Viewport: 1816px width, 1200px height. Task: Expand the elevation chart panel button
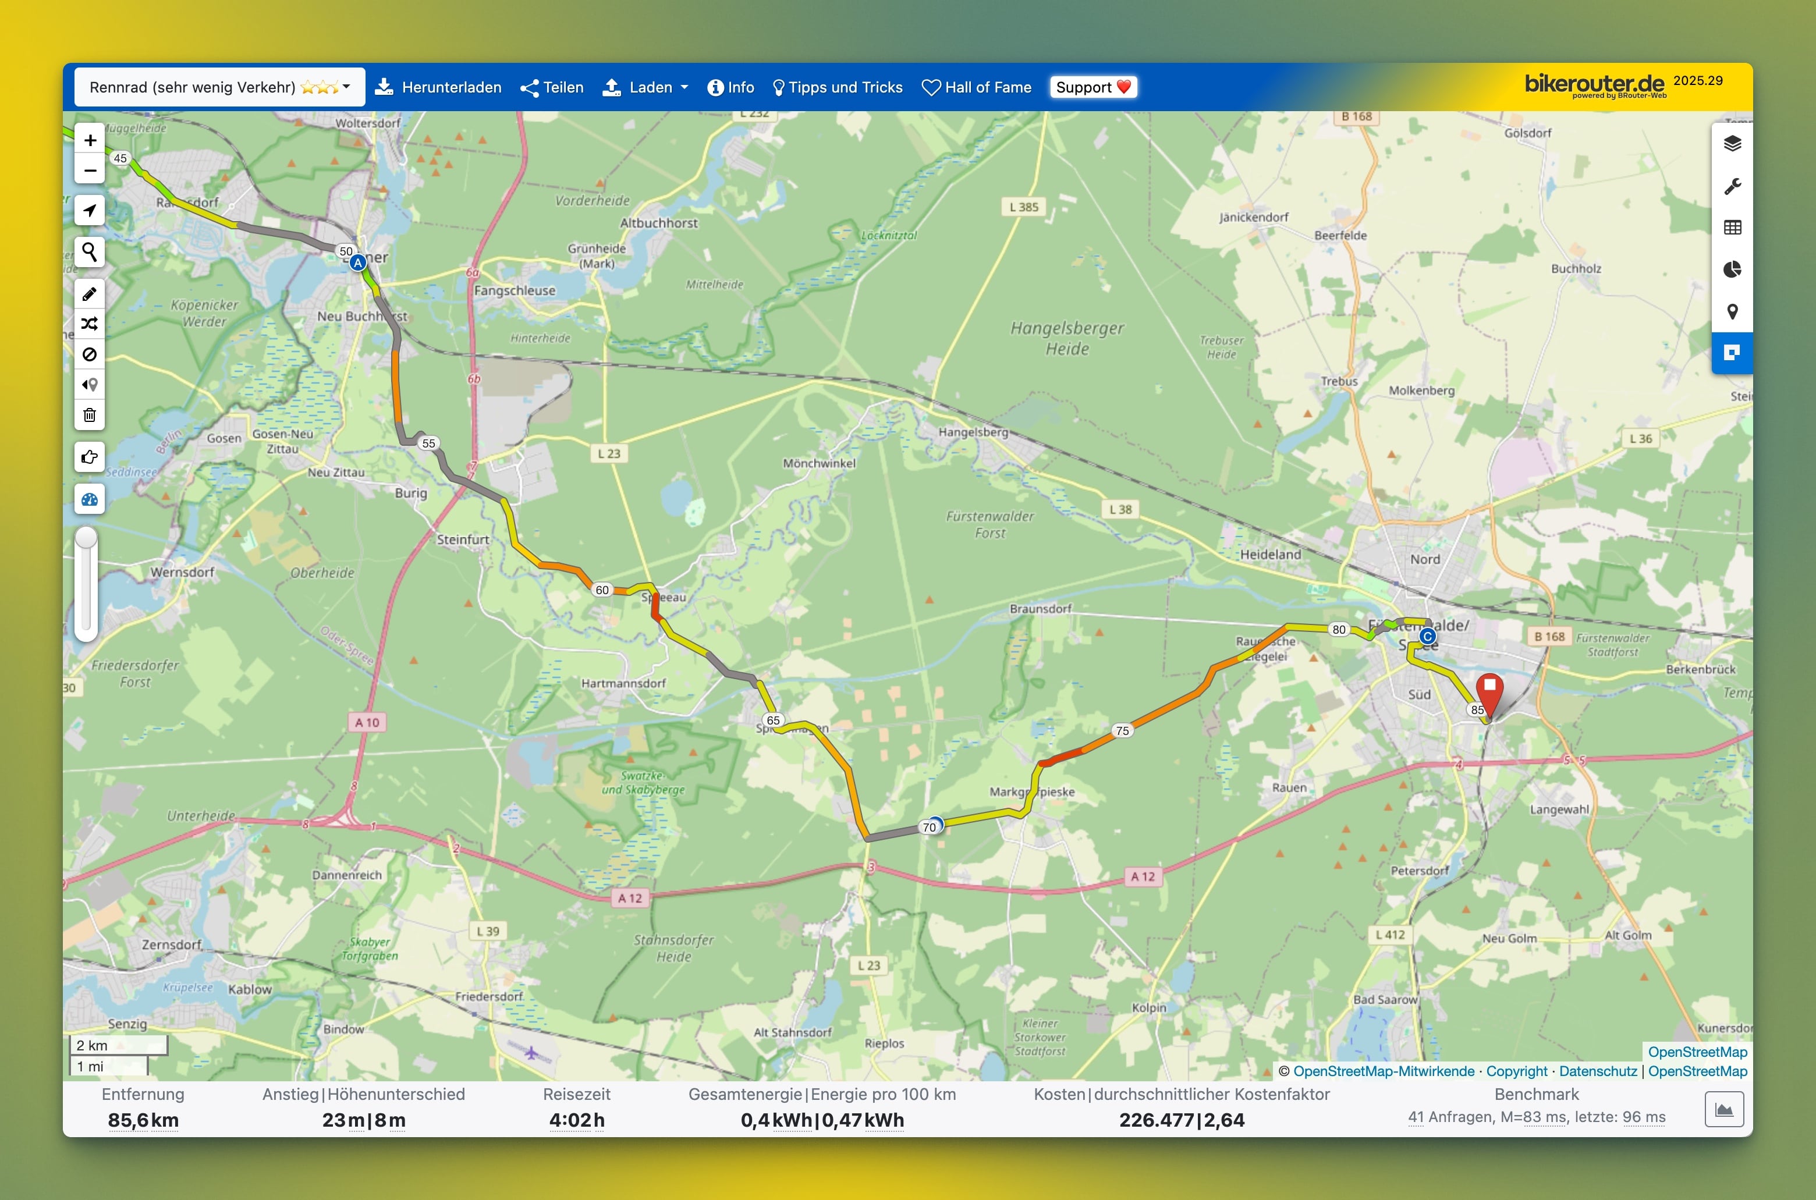point(1723,1109)
